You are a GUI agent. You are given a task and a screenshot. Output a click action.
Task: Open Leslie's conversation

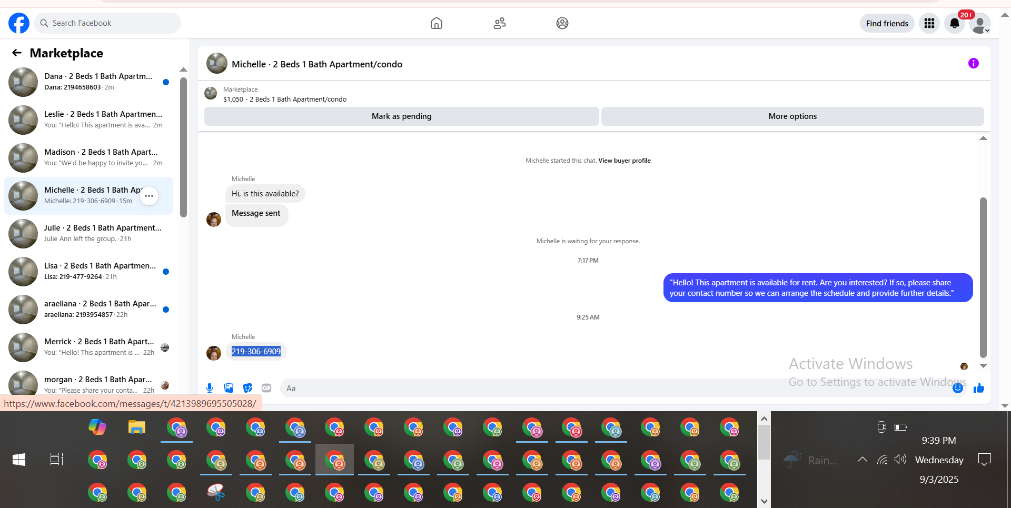pyautogui.click(x=88, y=120)
